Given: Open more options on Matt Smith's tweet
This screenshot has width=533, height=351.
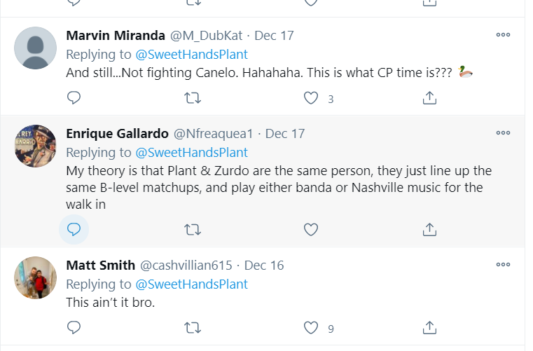Looking at the screenshot, I should [x=503, y=265].
